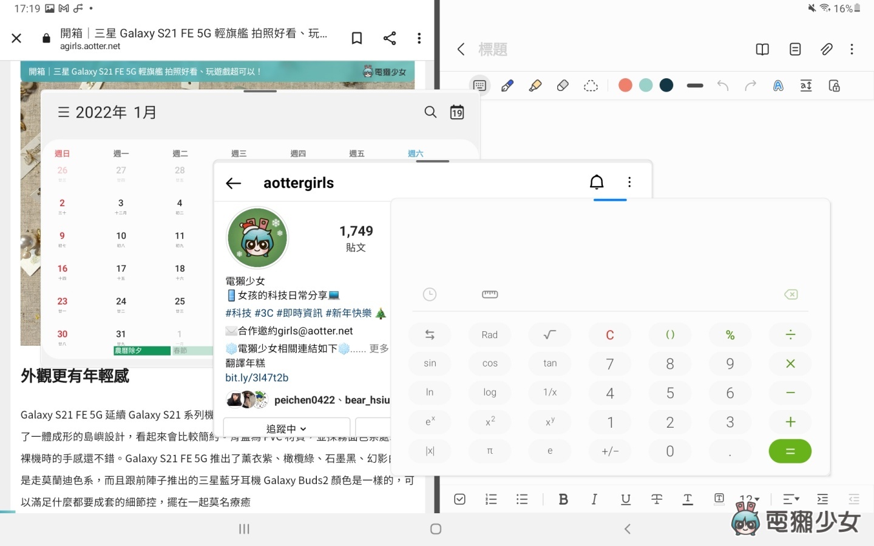Open the calendar hamburger menu
The height and width of the screenshot is (546, 874).
pyautogui.click(x=64, y=112)
